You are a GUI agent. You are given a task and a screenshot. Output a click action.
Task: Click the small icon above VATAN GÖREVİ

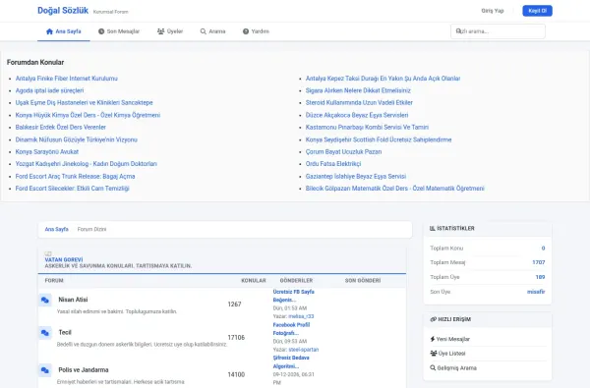(x=48, y=253)
